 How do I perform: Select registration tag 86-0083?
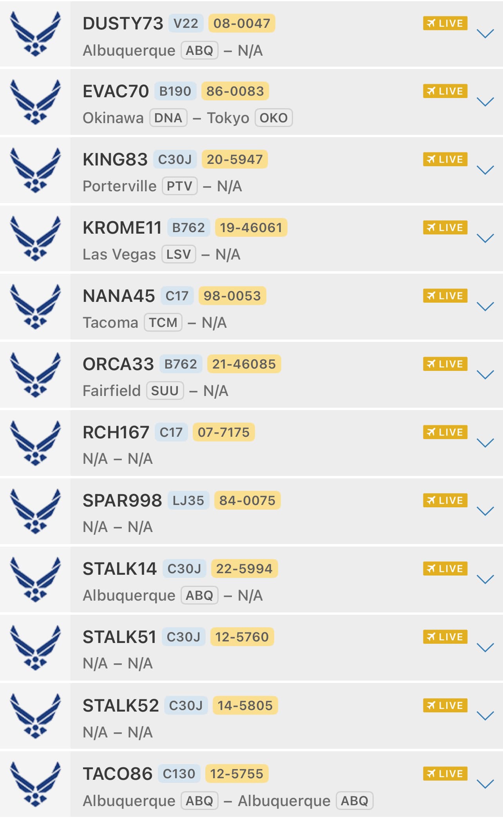235,91
